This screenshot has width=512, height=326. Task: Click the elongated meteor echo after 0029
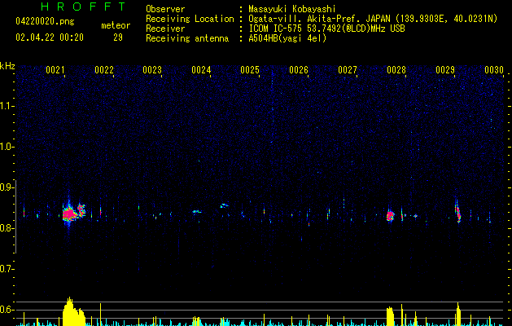[x=458, y=214]
